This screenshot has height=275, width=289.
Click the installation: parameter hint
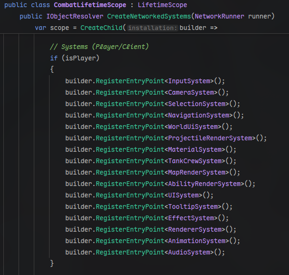pyautogui.click(x=153, y=28)
